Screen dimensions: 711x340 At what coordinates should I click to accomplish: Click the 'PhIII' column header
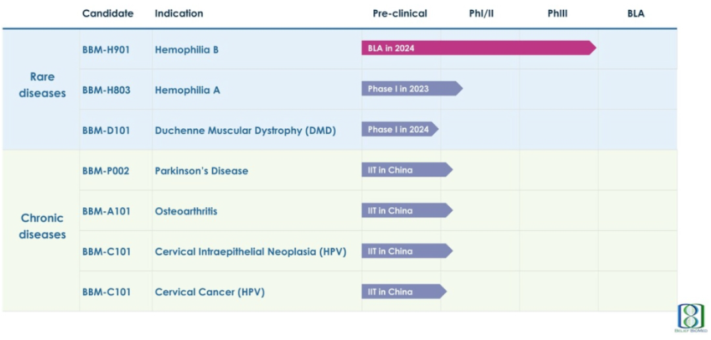coord(558,13)
